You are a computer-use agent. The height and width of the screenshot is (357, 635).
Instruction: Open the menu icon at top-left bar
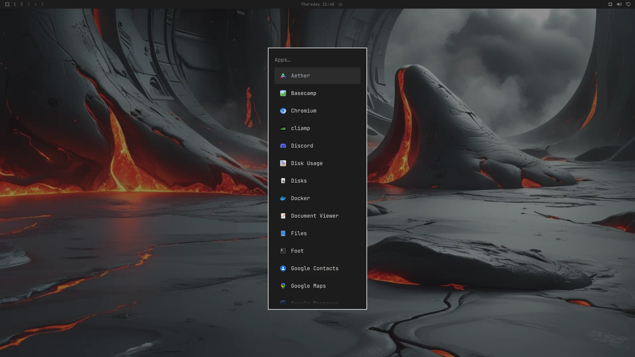[x=7, y=4]
